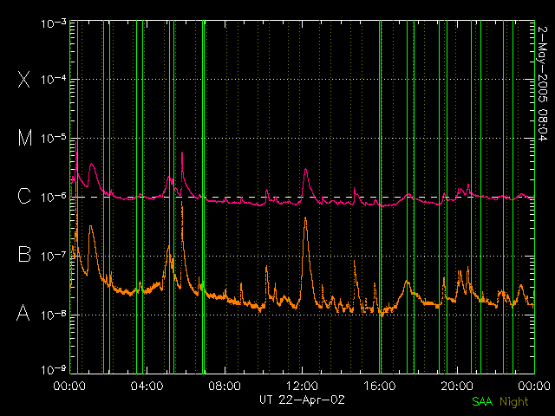Click the 10-8 y-axis tick label
Viewport: 555px width, 416px height.
pos(54,315)
